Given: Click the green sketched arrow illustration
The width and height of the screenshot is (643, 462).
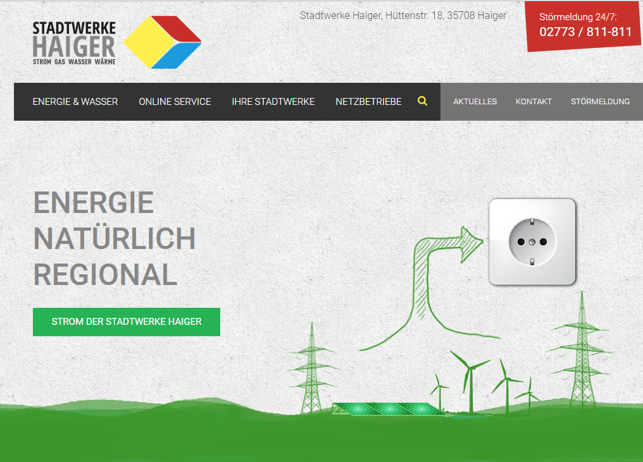Looking at the screenshot, I should (x=430, y=278).
